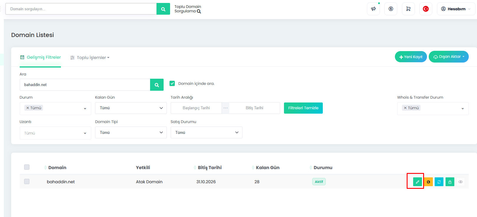Click the Ara filter search magnifier button
This screenshot has width=477, height=217.
pos(157,85)
